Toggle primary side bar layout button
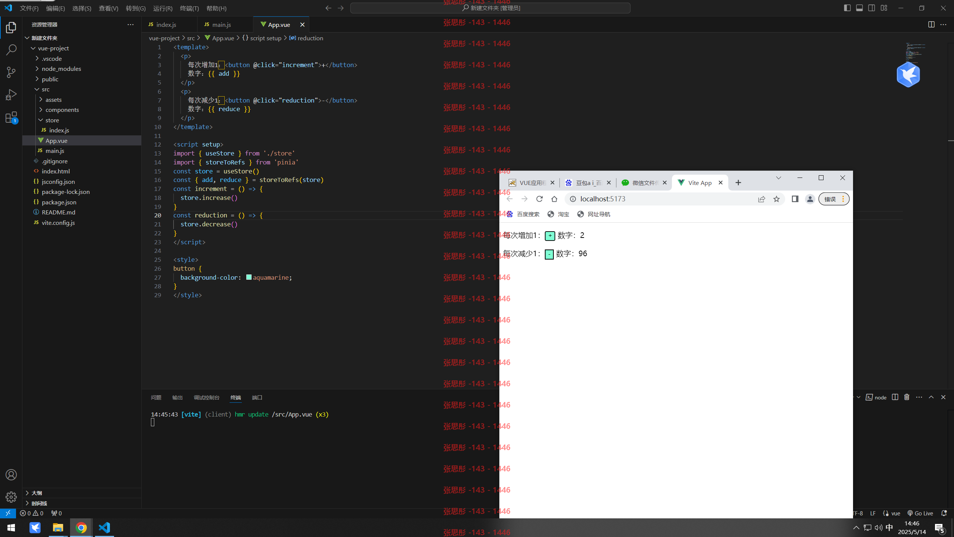This screenshot has height=537, width=954. (847, 8)
